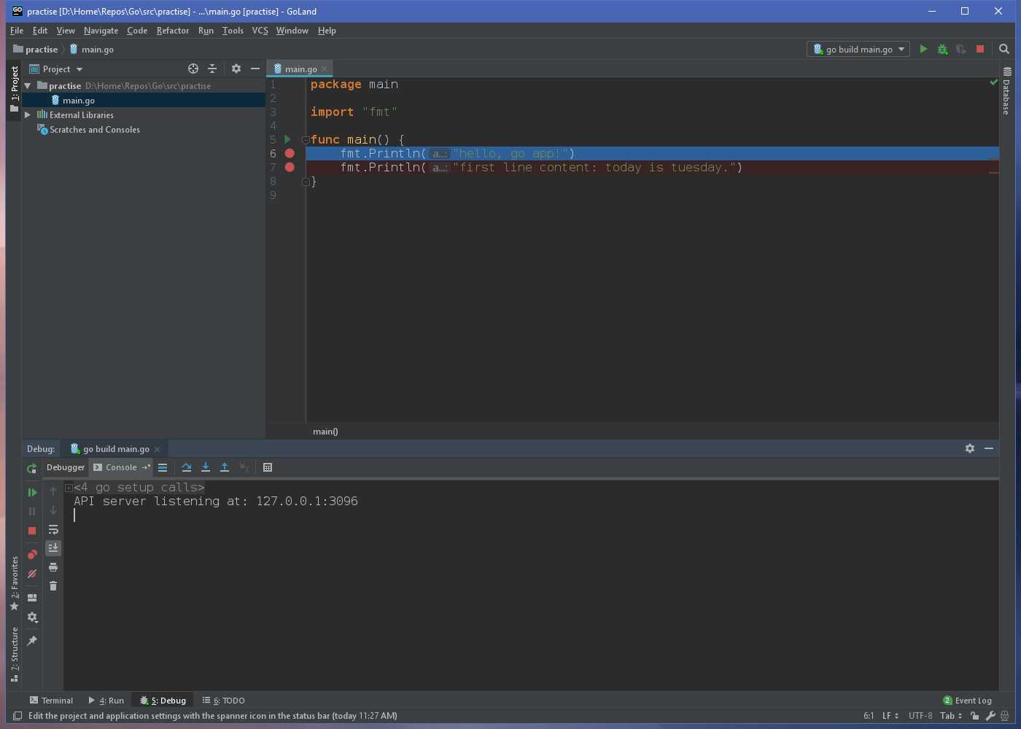Toggle Mute Breakpoints in Debug panel

point(32,574)
